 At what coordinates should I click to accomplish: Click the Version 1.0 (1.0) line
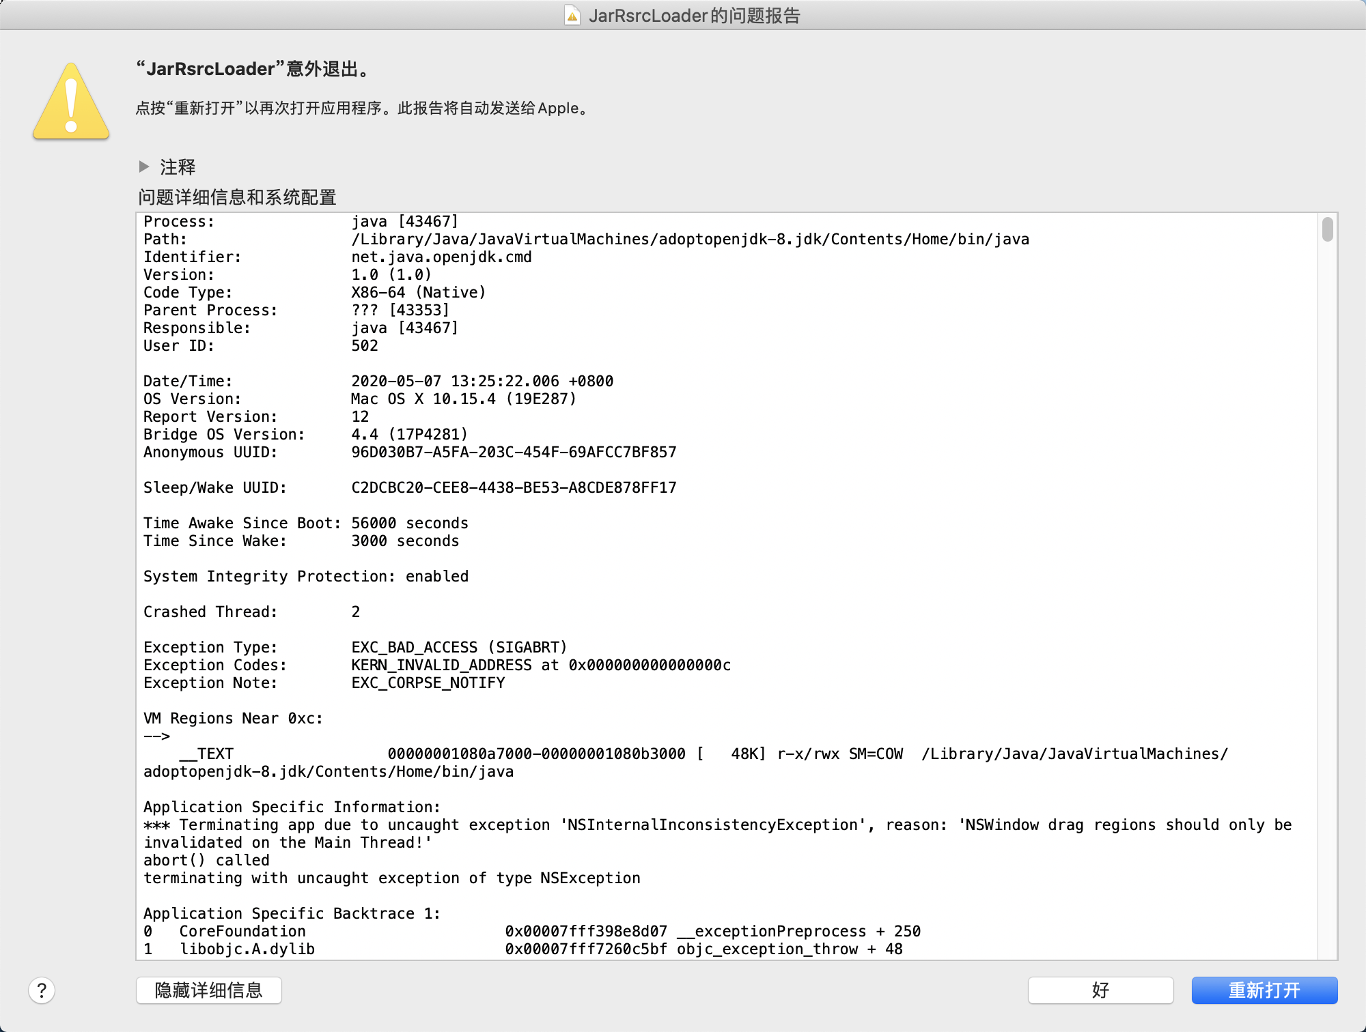tap(288, 274)
